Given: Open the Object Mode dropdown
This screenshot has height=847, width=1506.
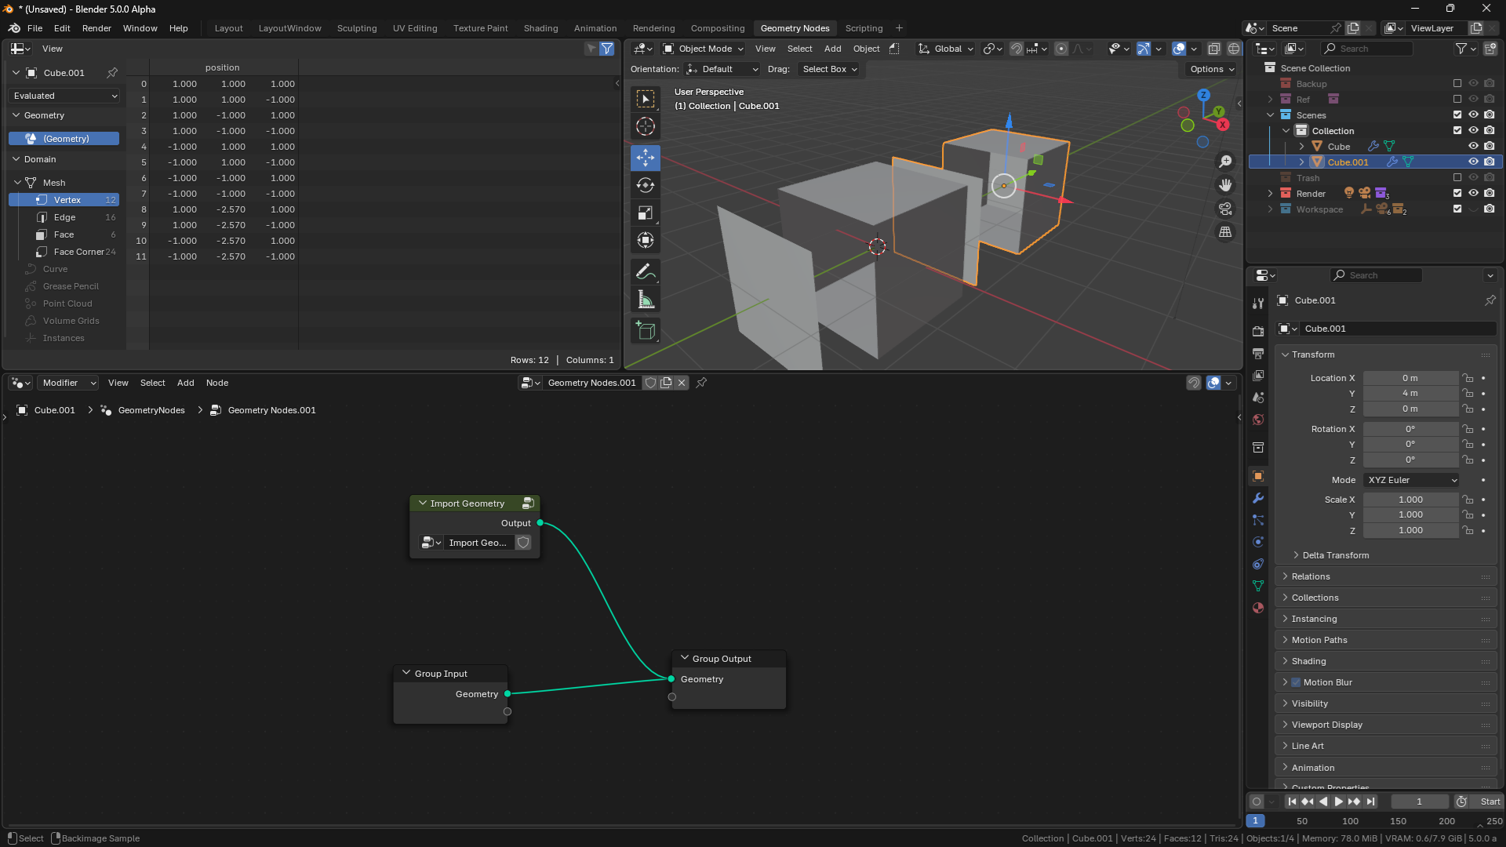Looking at the screenshot, I should [x=704, y=49].
